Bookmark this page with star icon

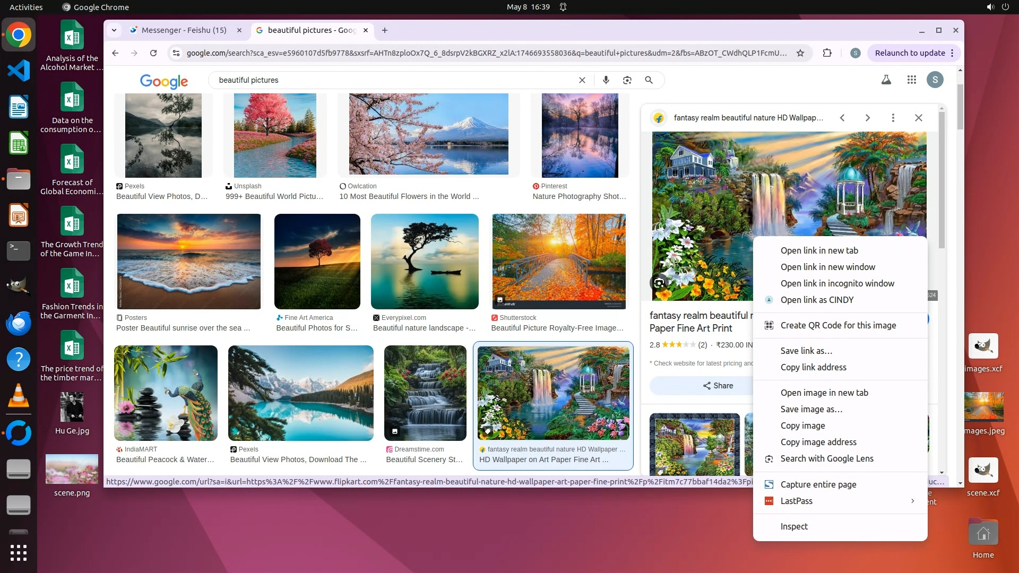800,53
